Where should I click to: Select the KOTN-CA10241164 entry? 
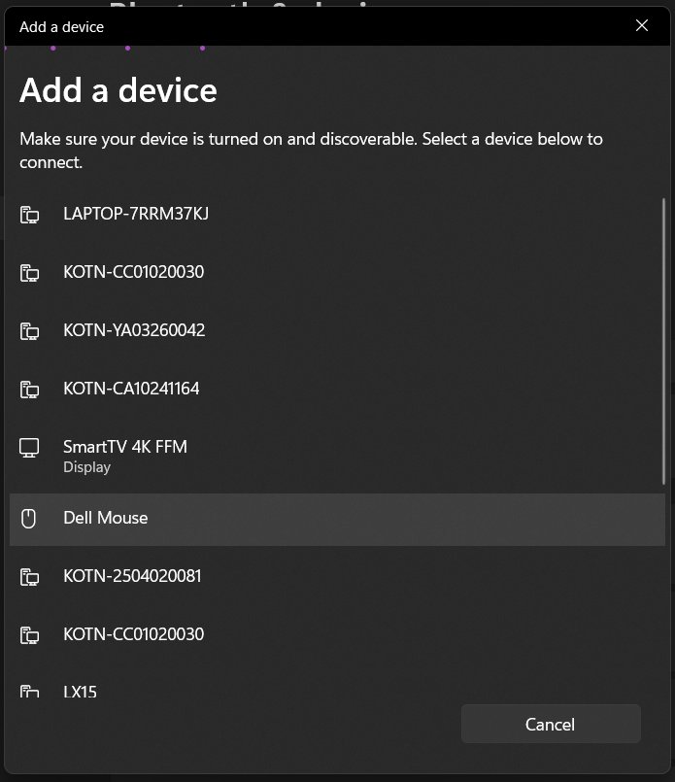click(x=130, y=389)
